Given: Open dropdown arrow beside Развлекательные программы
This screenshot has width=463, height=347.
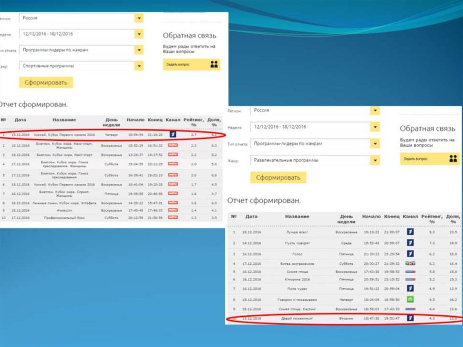Looking at the screenshot, I should click(x=375, y=160).
